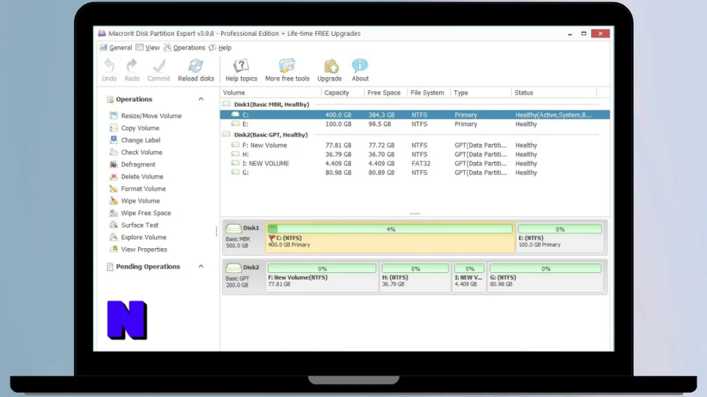Minimize the Macrorit window
Viewport: 707px width, 397px height.
(570, 34)
